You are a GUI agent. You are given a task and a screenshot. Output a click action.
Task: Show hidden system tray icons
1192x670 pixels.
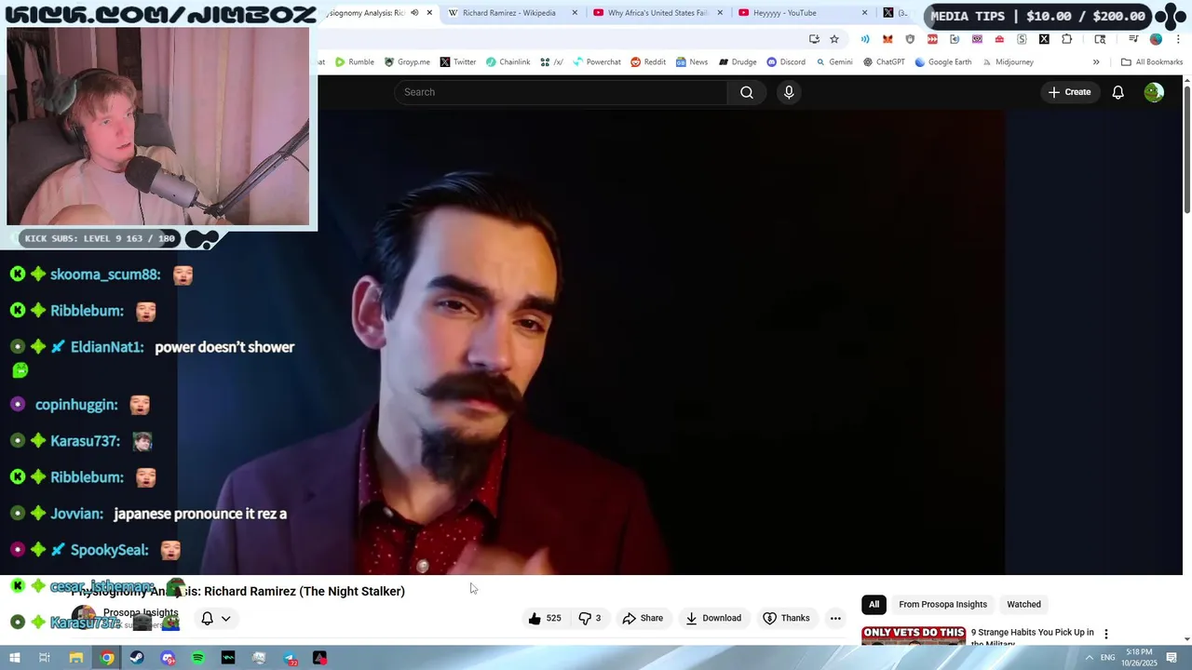pyautogui.click(x=1089, y=658)
